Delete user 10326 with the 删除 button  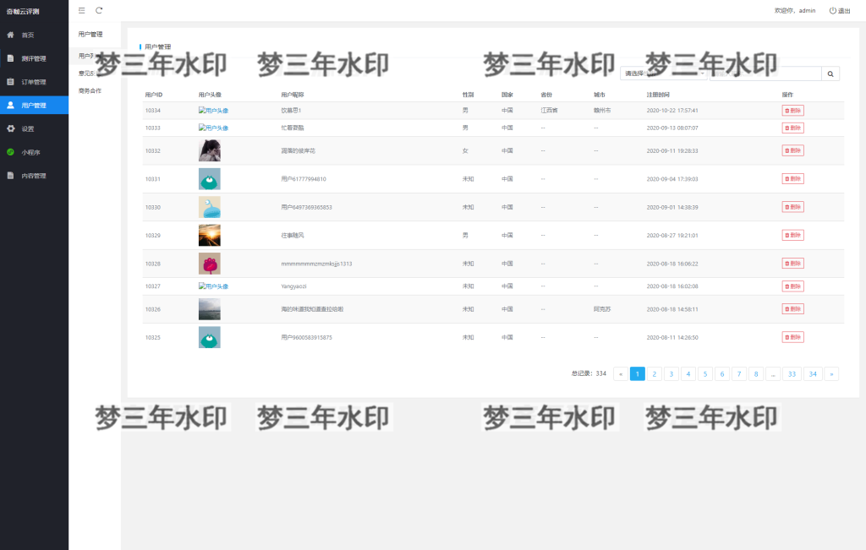coord(792,309)
